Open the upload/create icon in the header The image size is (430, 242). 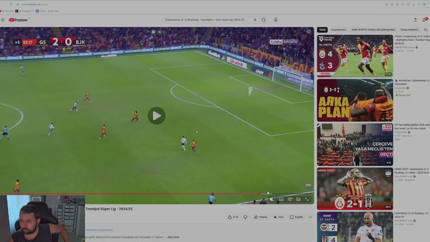click(415, 20)
